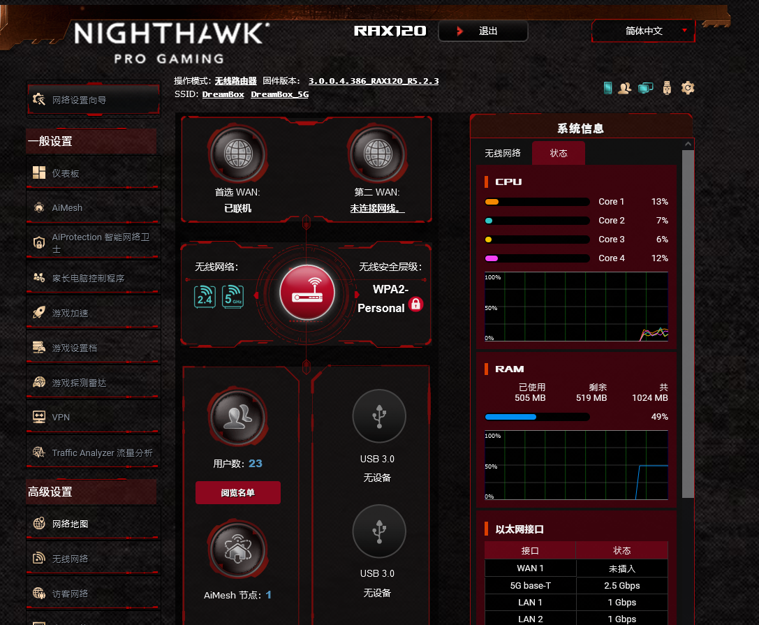Click the users status icon in header
The height and width of the screenshot is (625, 759).
[624, 88]
